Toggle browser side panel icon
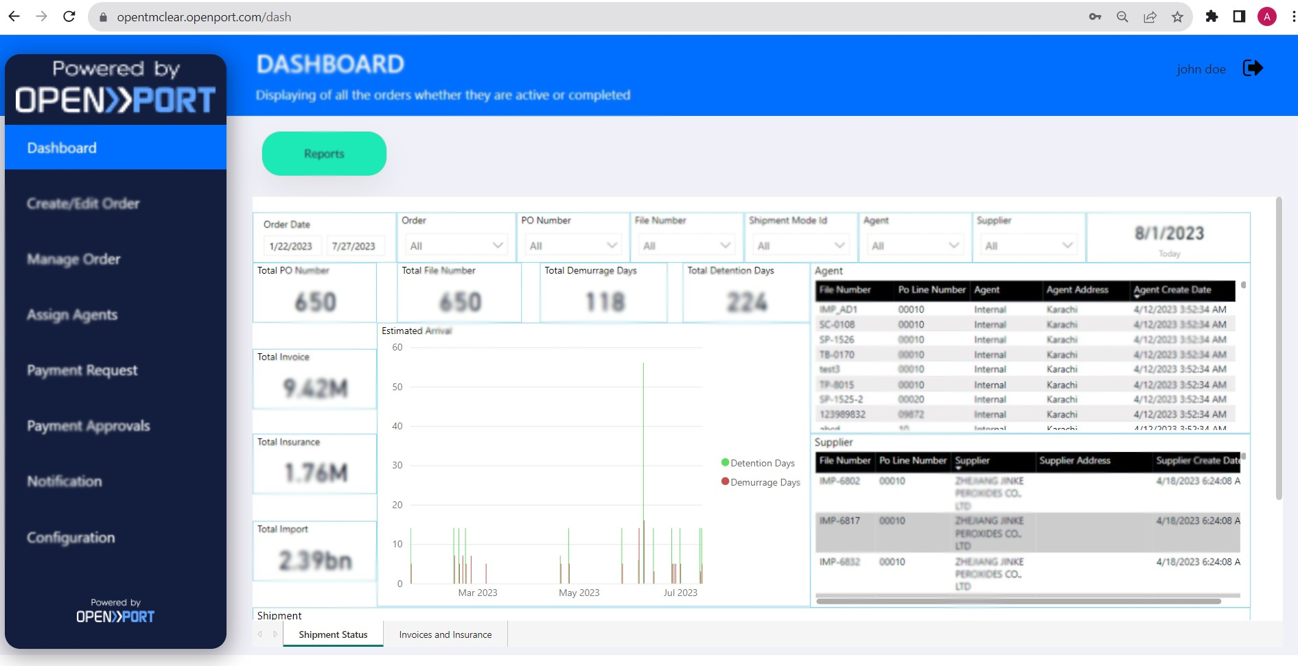This screenshot has width=1298, height=666. (x=1239, y=16)
